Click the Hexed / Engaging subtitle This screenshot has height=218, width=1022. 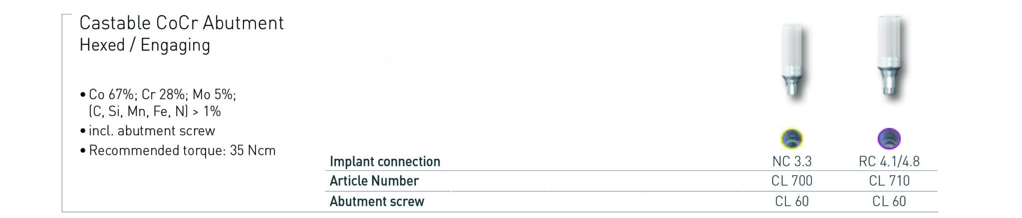coord(145,45)
